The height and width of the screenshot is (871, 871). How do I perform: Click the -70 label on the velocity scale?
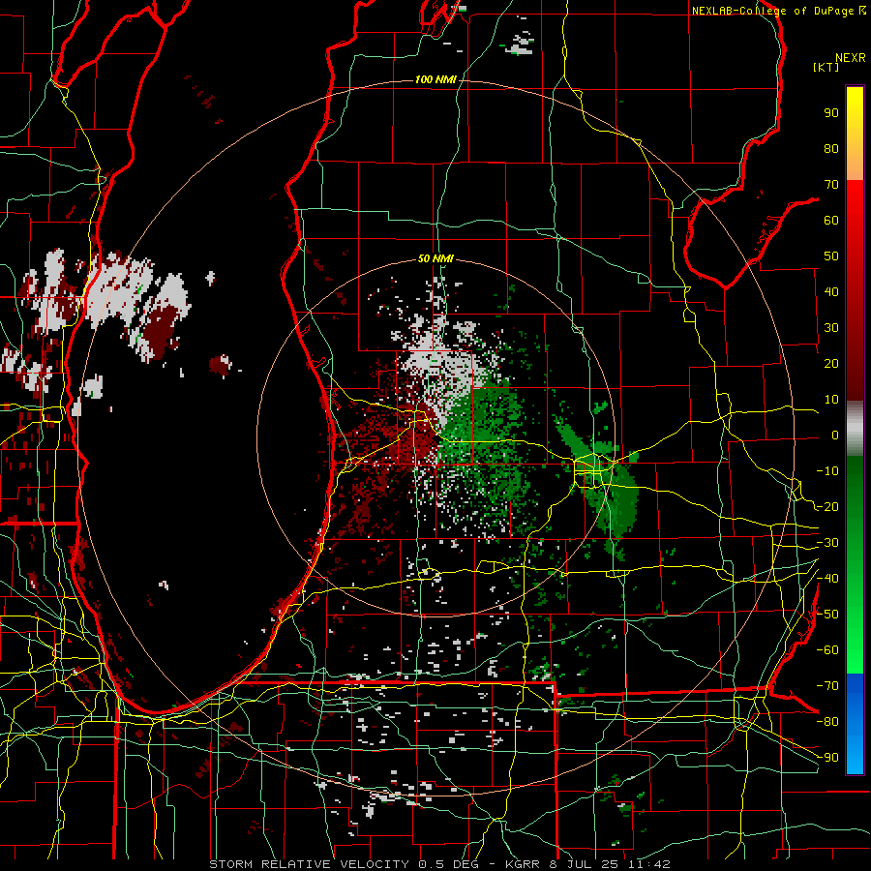pyautogui.click(x=827, y=686)
